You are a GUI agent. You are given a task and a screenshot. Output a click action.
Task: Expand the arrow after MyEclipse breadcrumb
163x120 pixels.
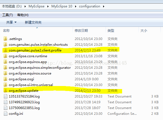[48, 6]
